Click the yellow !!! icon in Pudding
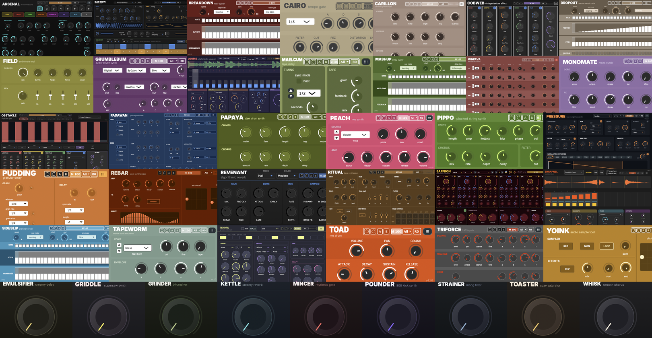 (103, 174)
